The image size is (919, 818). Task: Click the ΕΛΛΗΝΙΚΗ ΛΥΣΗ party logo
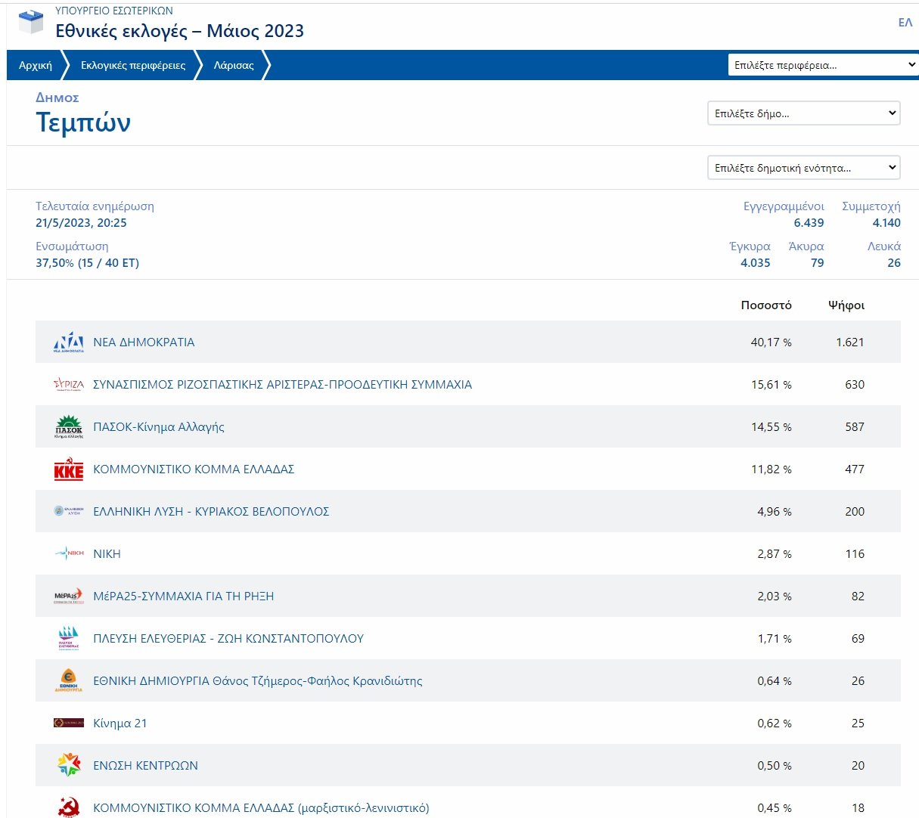(69, 512)
